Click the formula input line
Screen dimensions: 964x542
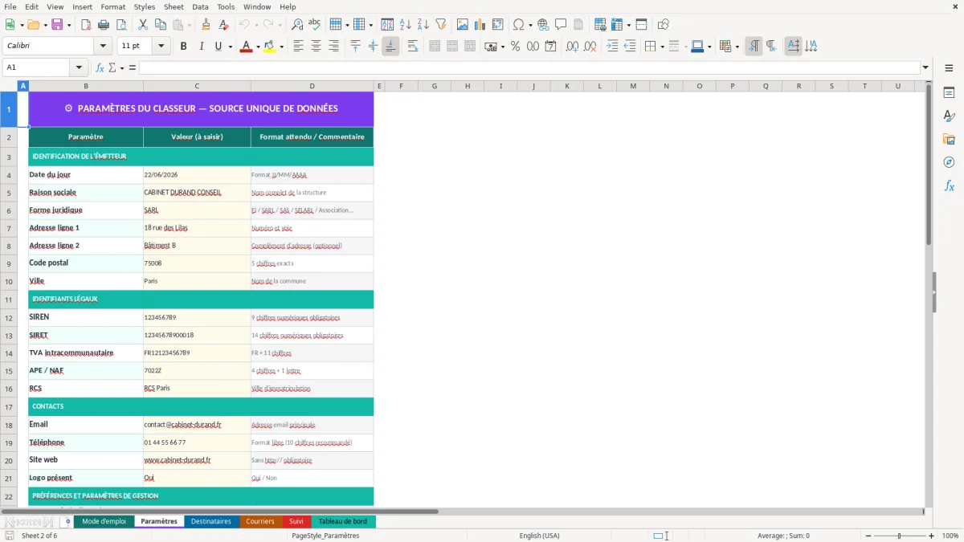tap(529, 67)
